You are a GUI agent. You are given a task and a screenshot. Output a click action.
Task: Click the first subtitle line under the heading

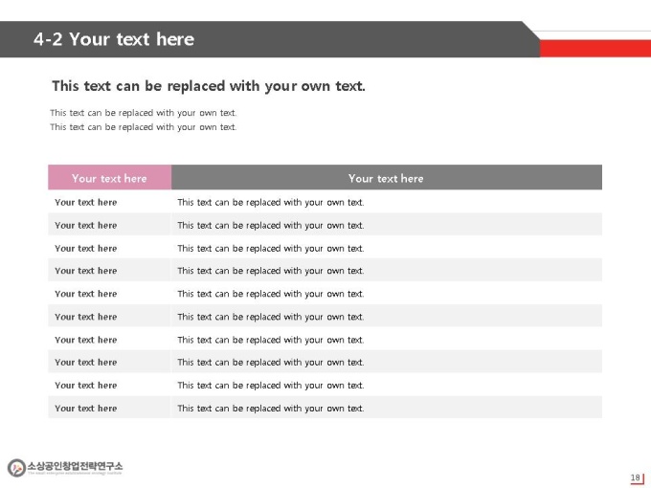(x=144, y=113)
